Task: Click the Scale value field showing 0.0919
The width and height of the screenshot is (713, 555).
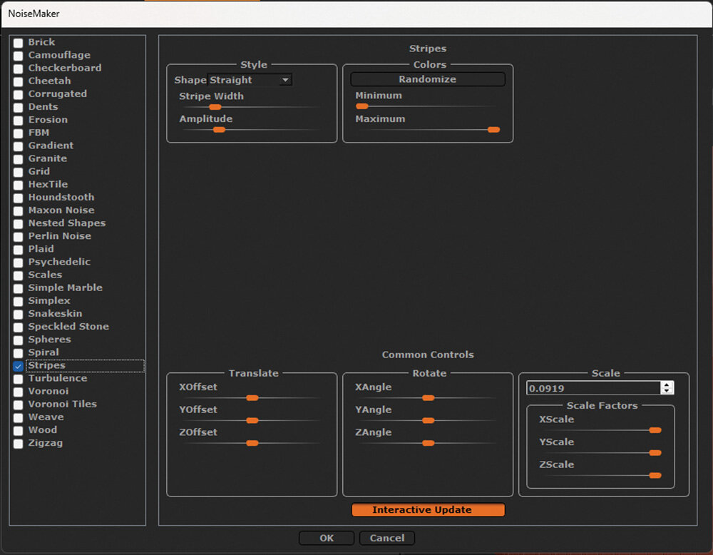Action: point(593,388)
